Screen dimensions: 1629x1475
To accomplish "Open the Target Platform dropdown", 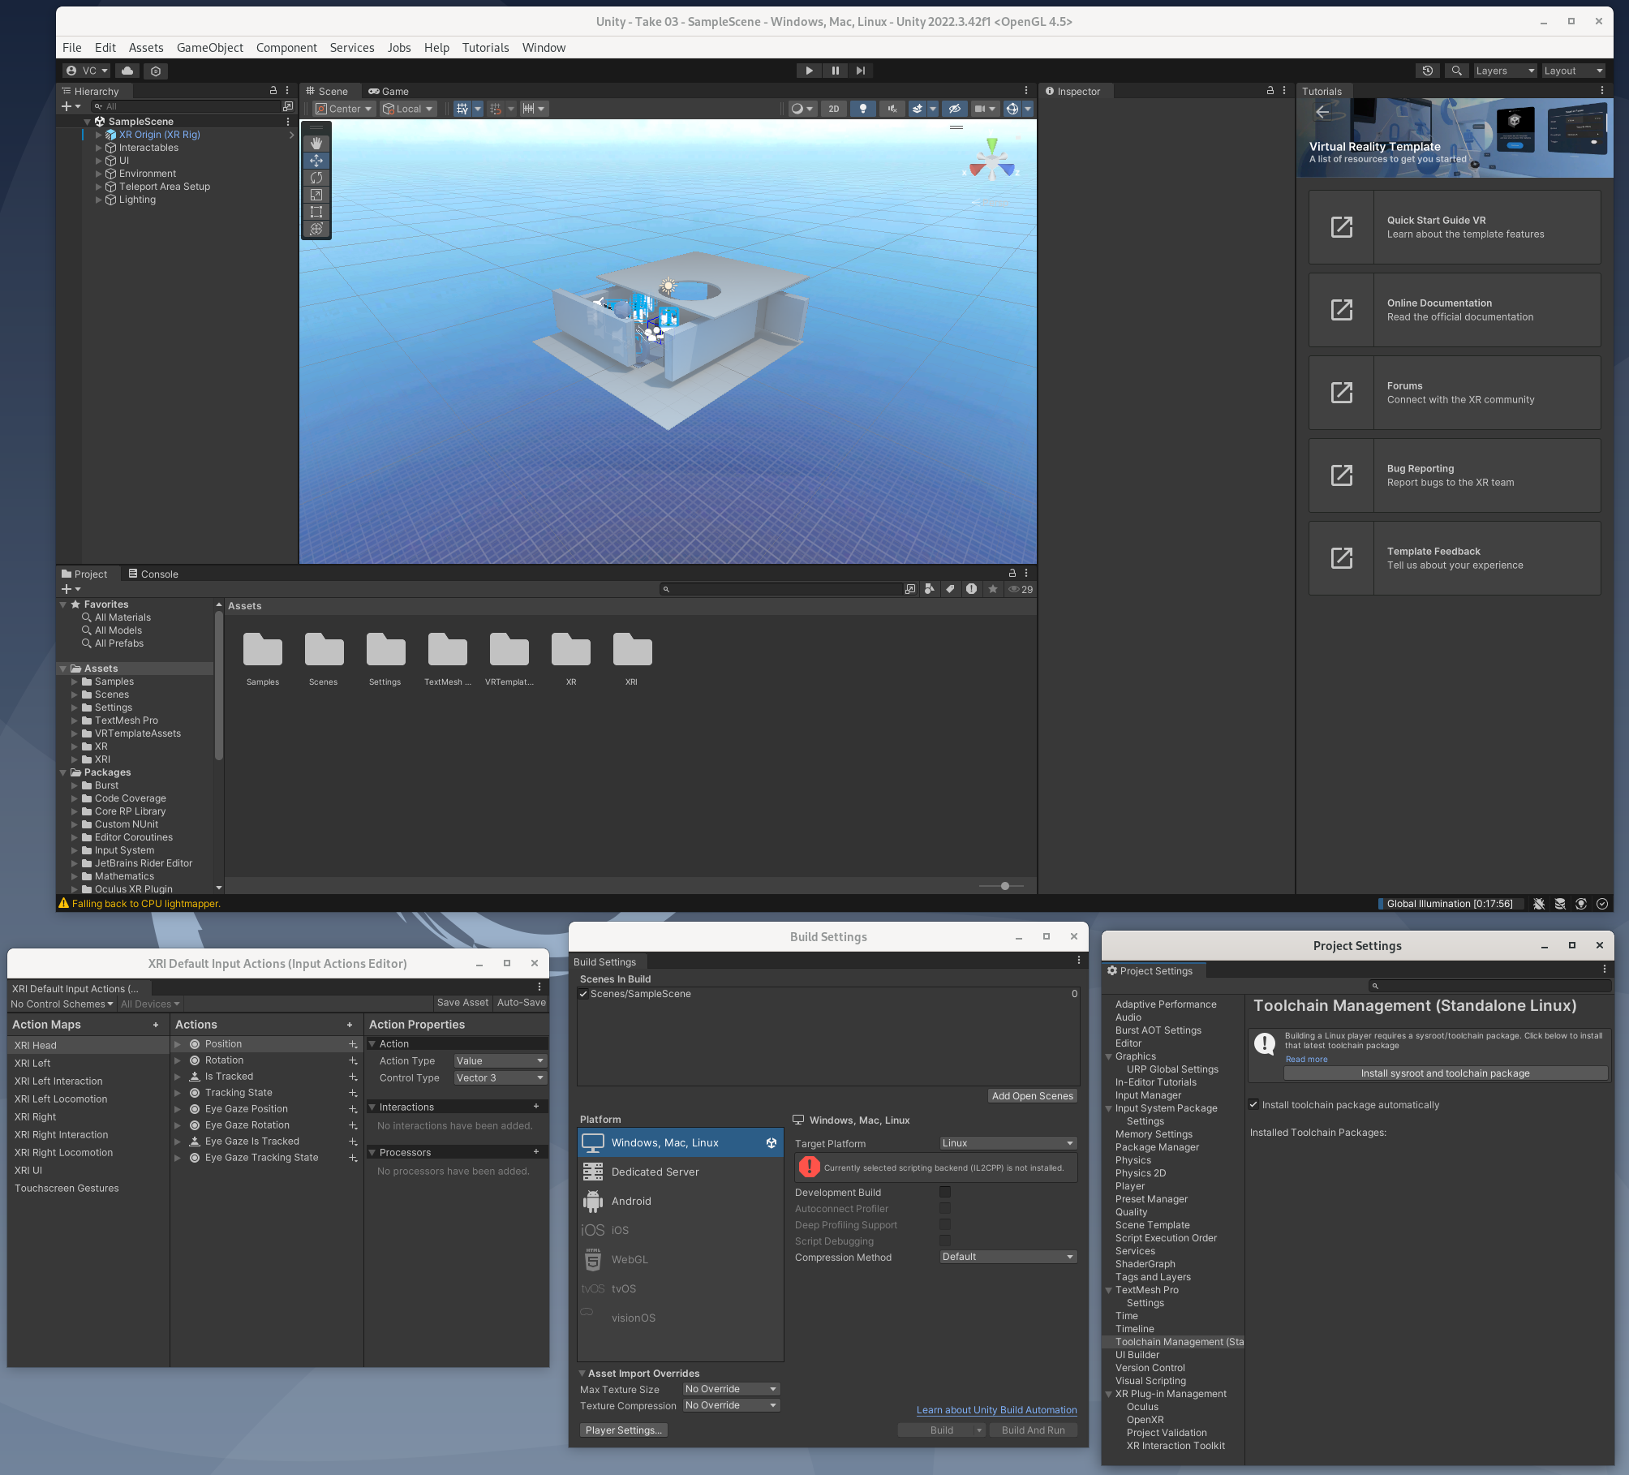I will [x=1008, y=1143].
